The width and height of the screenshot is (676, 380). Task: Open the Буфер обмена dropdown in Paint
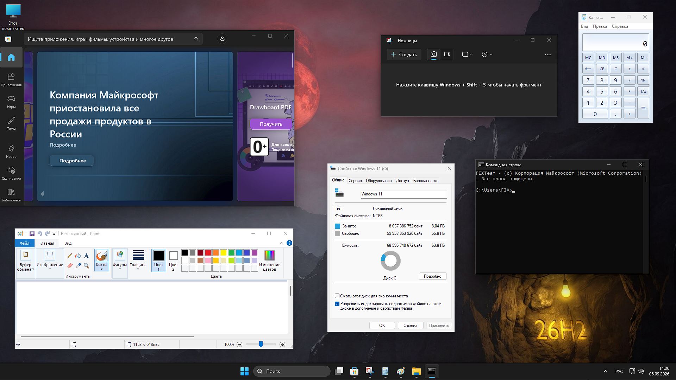(25, 267)
